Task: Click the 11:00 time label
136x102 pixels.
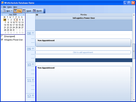Action: tap(30, 80)
